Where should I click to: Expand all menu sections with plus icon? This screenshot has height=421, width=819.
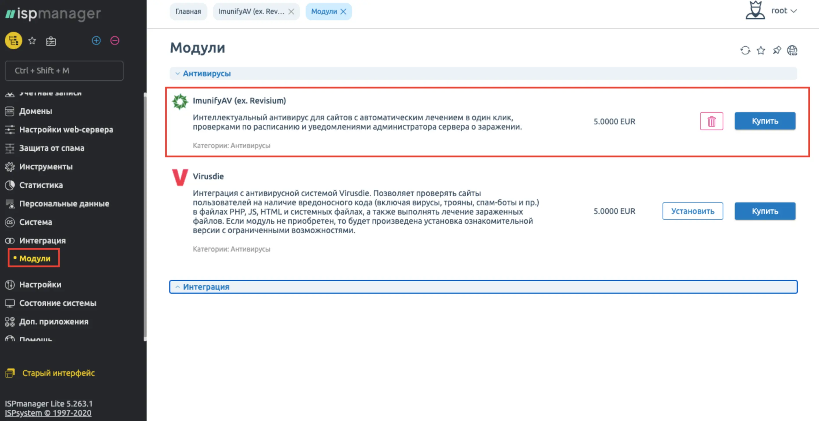[96, 41]
